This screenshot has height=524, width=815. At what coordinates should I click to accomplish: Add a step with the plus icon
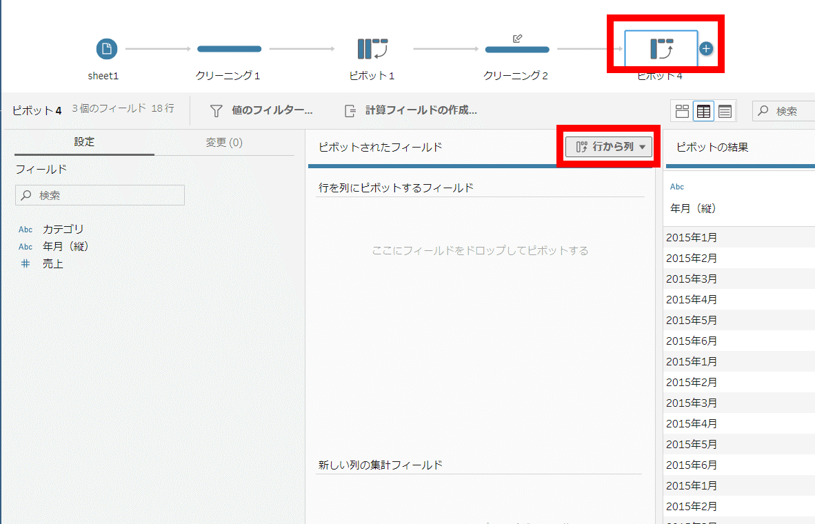(706, 49)
